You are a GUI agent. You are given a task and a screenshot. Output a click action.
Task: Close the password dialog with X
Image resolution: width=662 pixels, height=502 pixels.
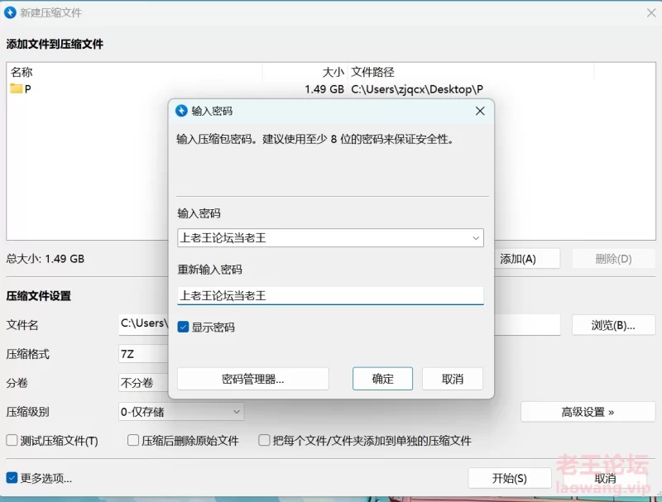pos(480,111)
